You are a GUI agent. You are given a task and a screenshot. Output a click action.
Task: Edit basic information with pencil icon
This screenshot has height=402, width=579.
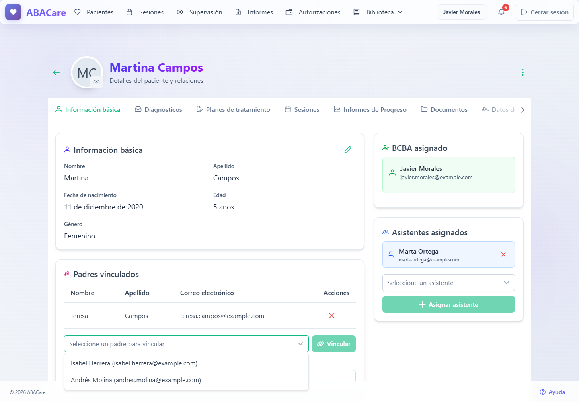click(x=348, y=150)
